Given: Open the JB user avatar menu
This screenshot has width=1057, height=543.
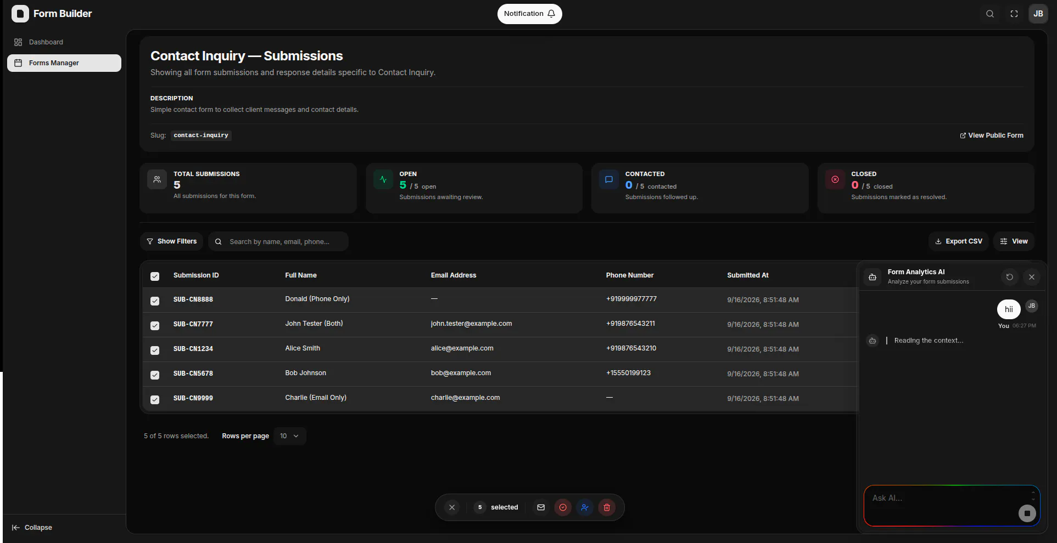Looking at the screenshot, I should [x=1038, y=14].
